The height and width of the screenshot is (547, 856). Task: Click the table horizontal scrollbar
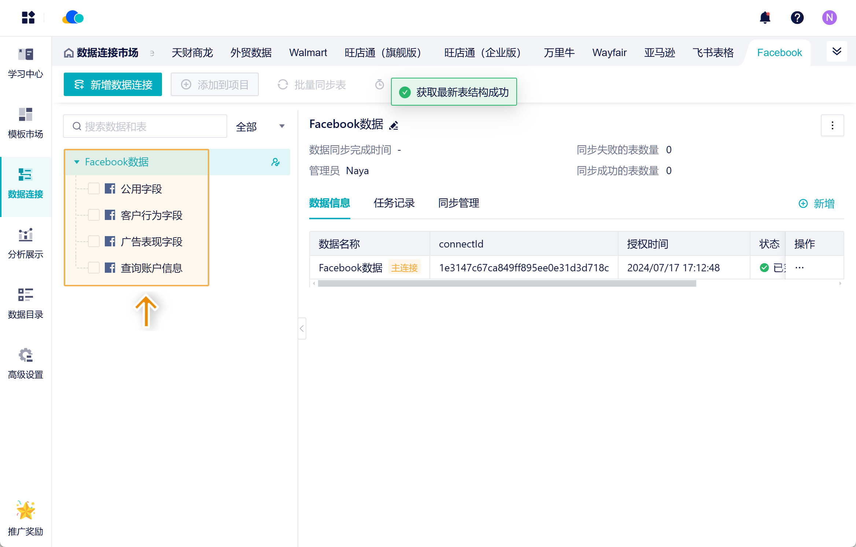[x=507, y=283]
